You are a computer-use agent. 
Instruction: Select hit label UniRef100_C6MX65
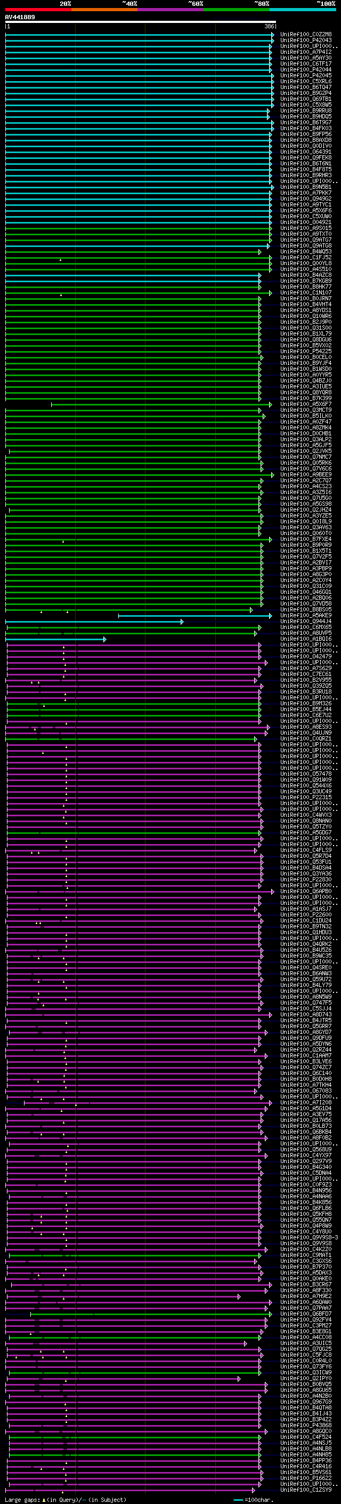[306, 627]
